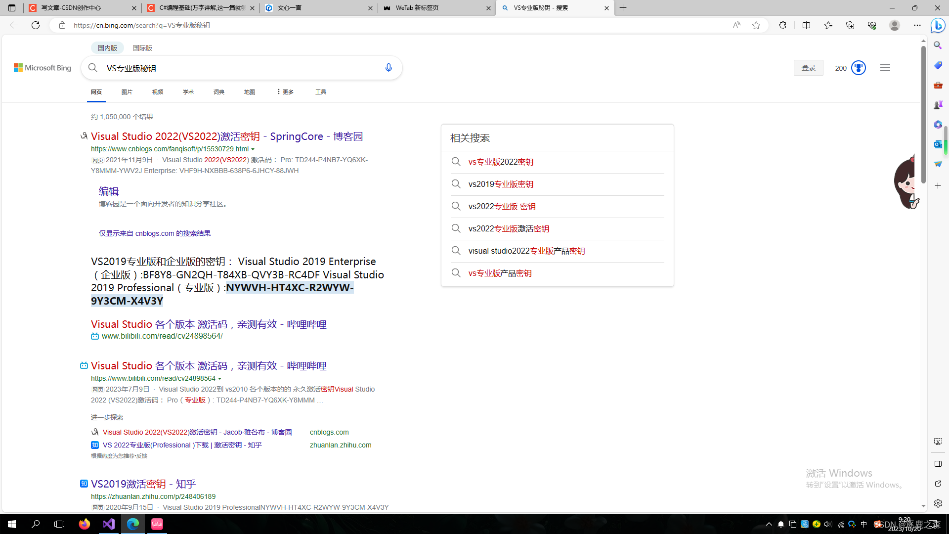Open the 工具 search tools
The height and width of the screenshot is (534, 949).
321,92
